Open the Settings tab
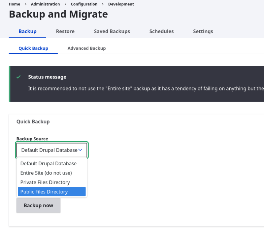This screenshot has width=264, height=233. [x=203, y=31]
